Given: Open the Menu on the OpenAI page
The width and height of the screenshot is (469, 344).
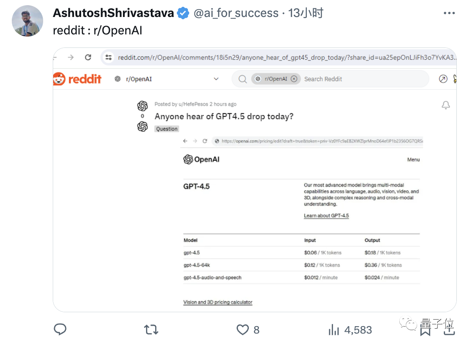Looking at the screenshot, I should pos(413,159).
